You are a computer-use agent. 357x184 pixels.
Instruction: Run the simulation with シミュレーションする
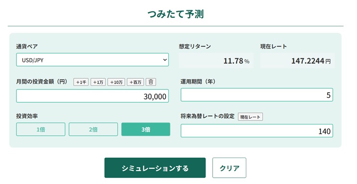[155, 168]
